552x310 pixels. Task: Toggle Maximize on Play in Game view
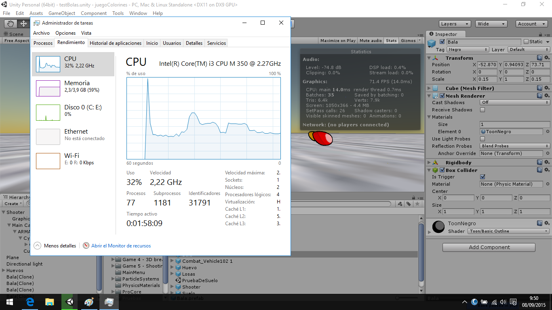(338, 40)
